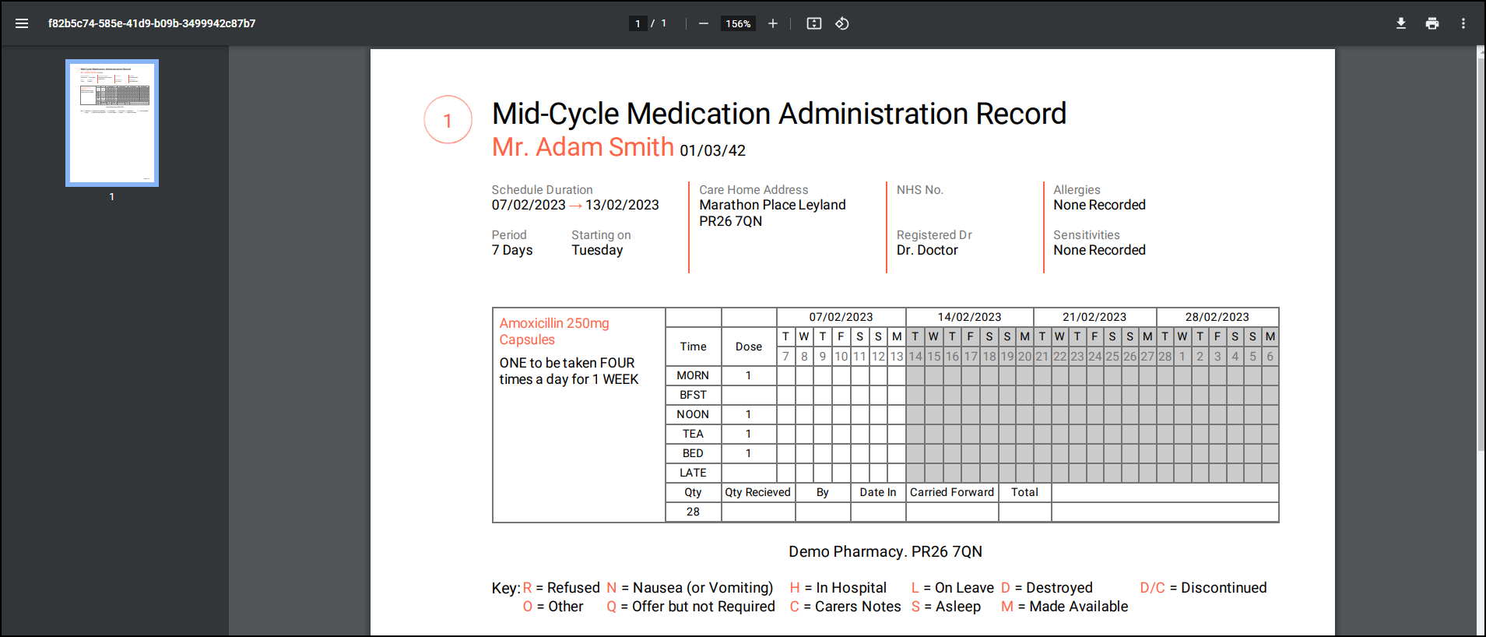Click the zoom in plus icon
Viewport: 1486px width, 637px height.
tap(773, 23)
